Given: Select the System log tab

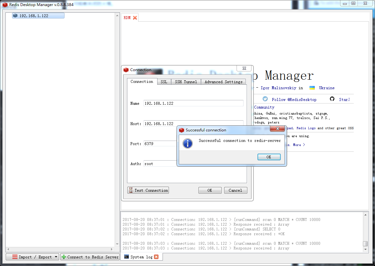Looking at the screenshot, I should [141, 257].
